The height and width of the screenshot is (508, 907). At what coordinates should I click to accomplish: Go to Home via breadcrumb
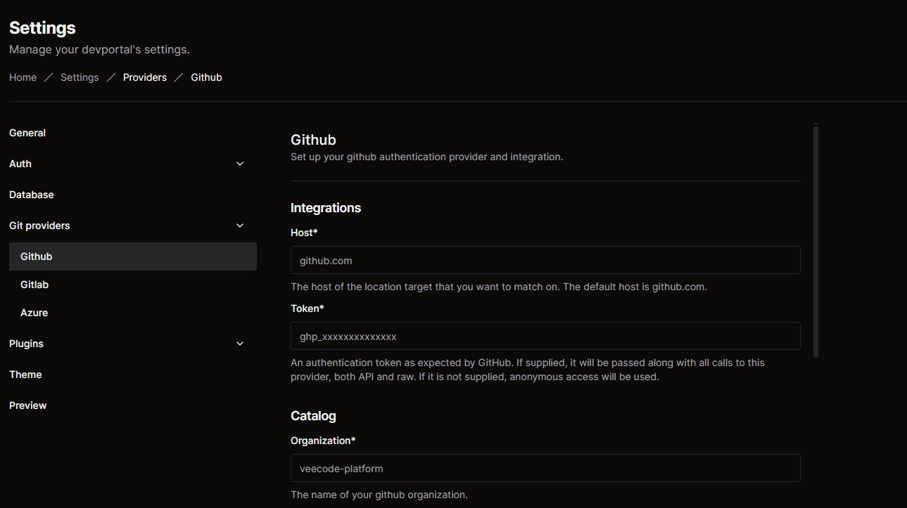(x=23, y=77)
